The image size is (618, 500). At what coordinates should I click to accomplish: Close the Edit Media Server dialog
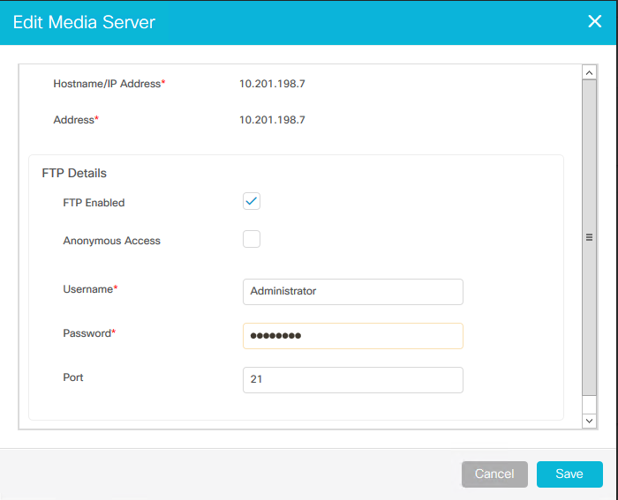594,21
